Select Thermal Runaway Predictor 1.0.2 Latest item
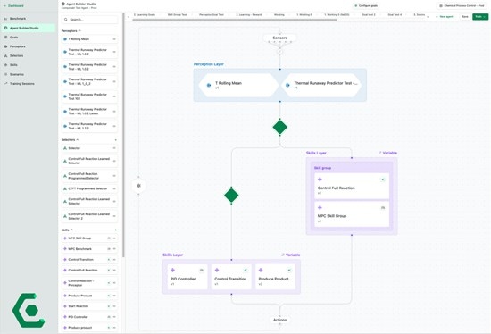Image resolution: width=491 pixels, height=334 pixels. pyautogui.click(x=89, y=112)
